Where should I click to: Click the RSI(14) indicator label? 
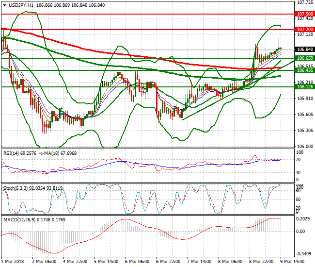point(11,153)
